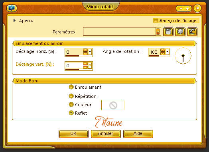Expand the Aperçu preview section triangle
209x152 pixels.
point(14,21)
